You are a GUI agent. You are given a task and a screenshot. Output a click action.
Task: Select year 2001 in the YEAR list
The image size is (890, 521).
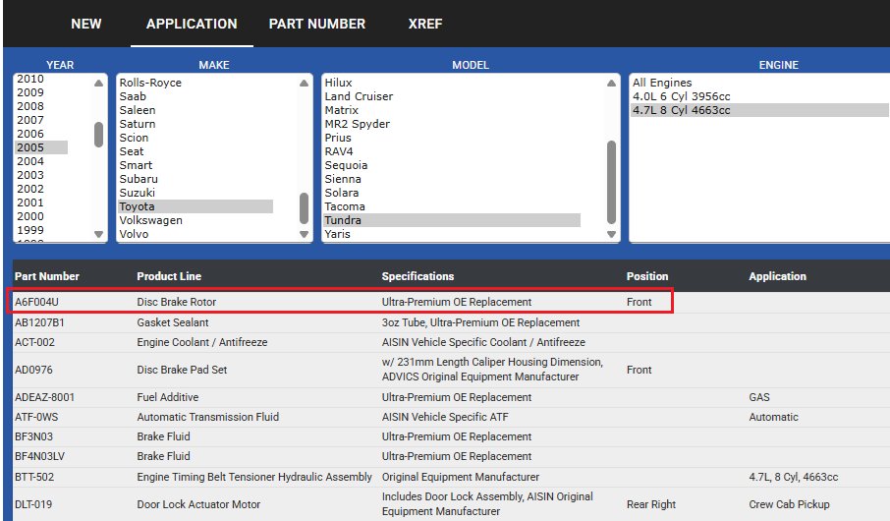pyautogui.click(x=30, y=203)
